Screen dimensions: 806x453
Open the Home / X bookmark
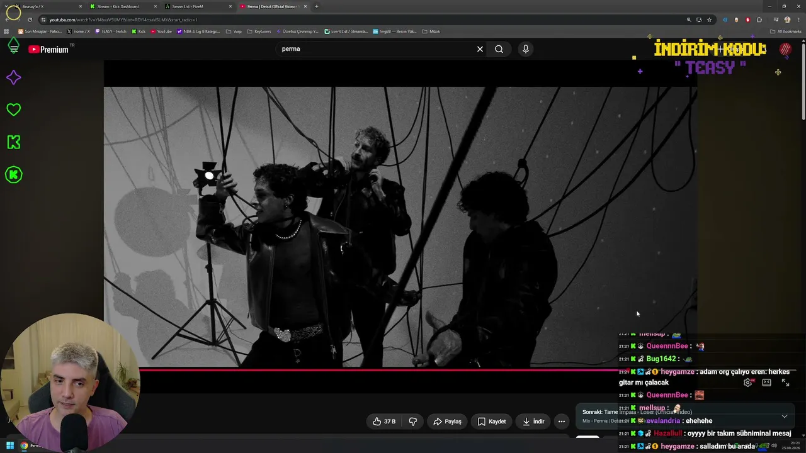[78, 31]
